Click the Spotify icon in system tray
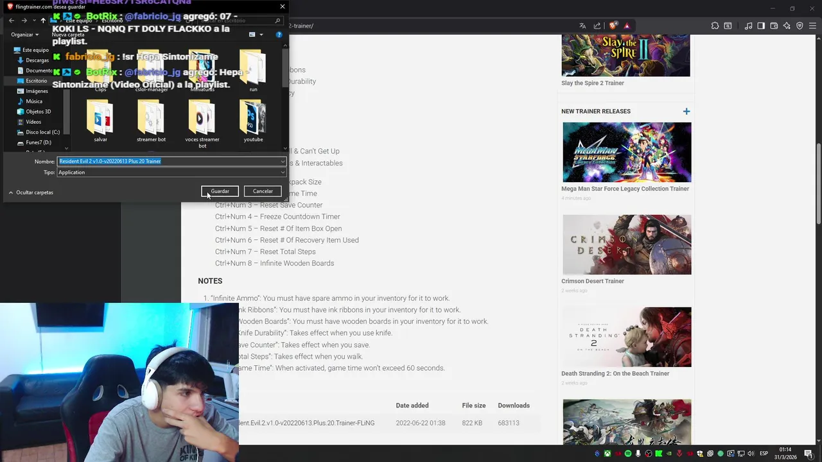The height and width of the screenshot is (462, 822). (x=627, y=454)
